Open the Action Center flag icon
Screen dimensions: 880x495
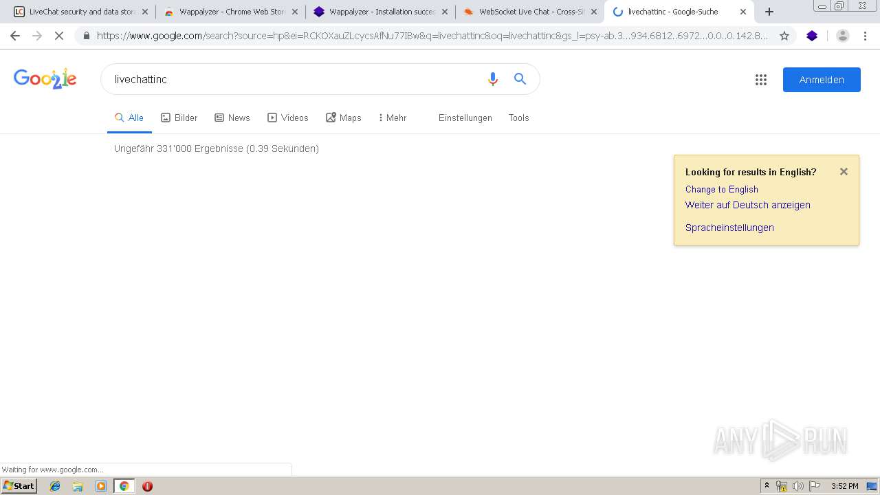815,486
